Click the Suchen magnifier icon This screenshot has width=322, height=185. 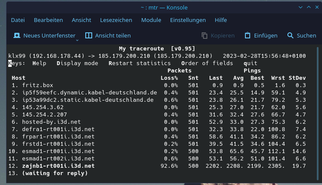[290, 36]
